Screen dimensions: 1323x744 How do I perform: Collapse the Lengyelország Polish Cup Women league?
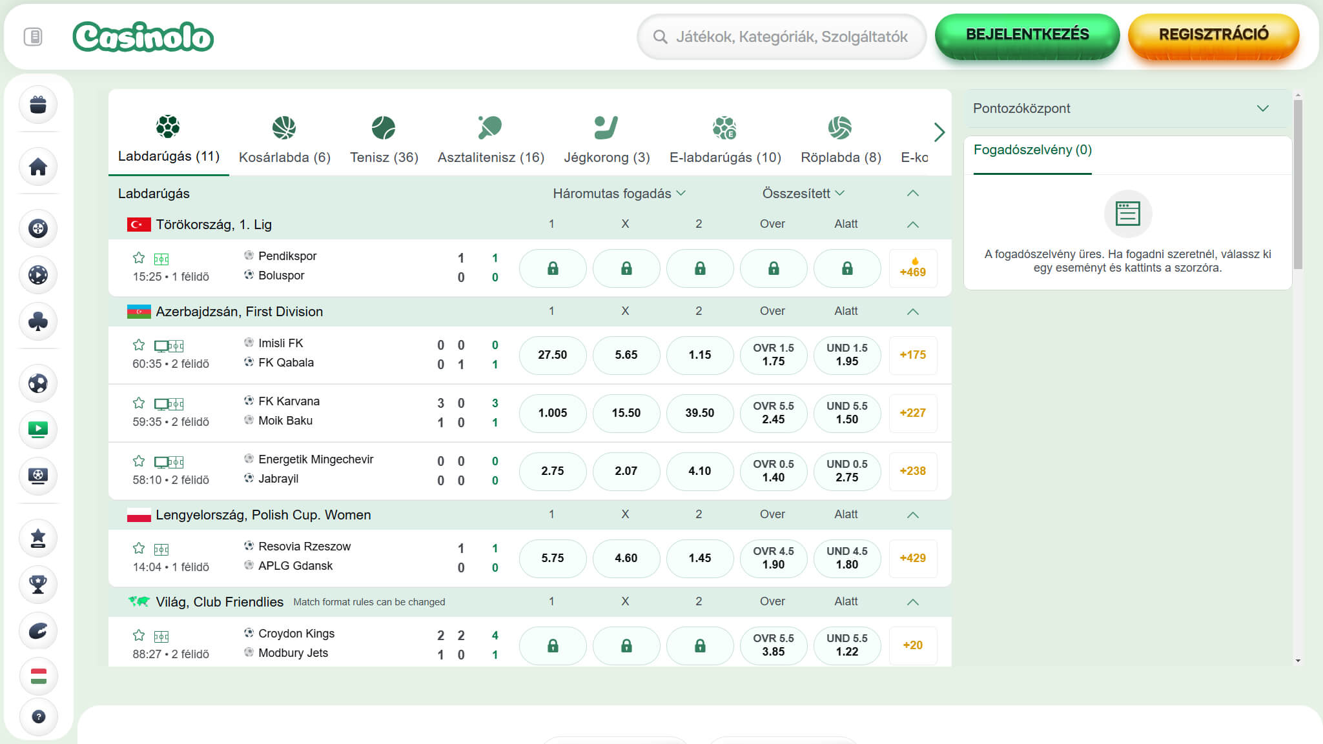point(913,515)
